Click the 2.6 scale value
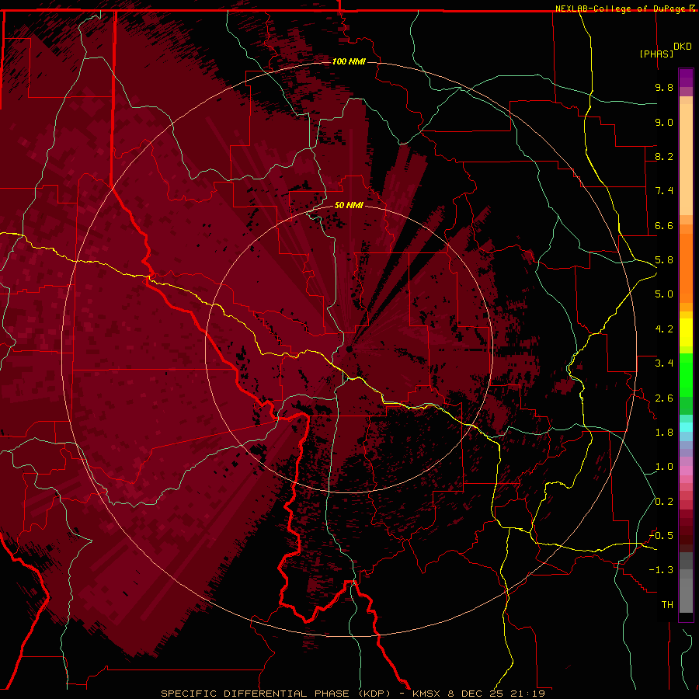This screenshot has width=699, height=699. (x=664, y=398)
